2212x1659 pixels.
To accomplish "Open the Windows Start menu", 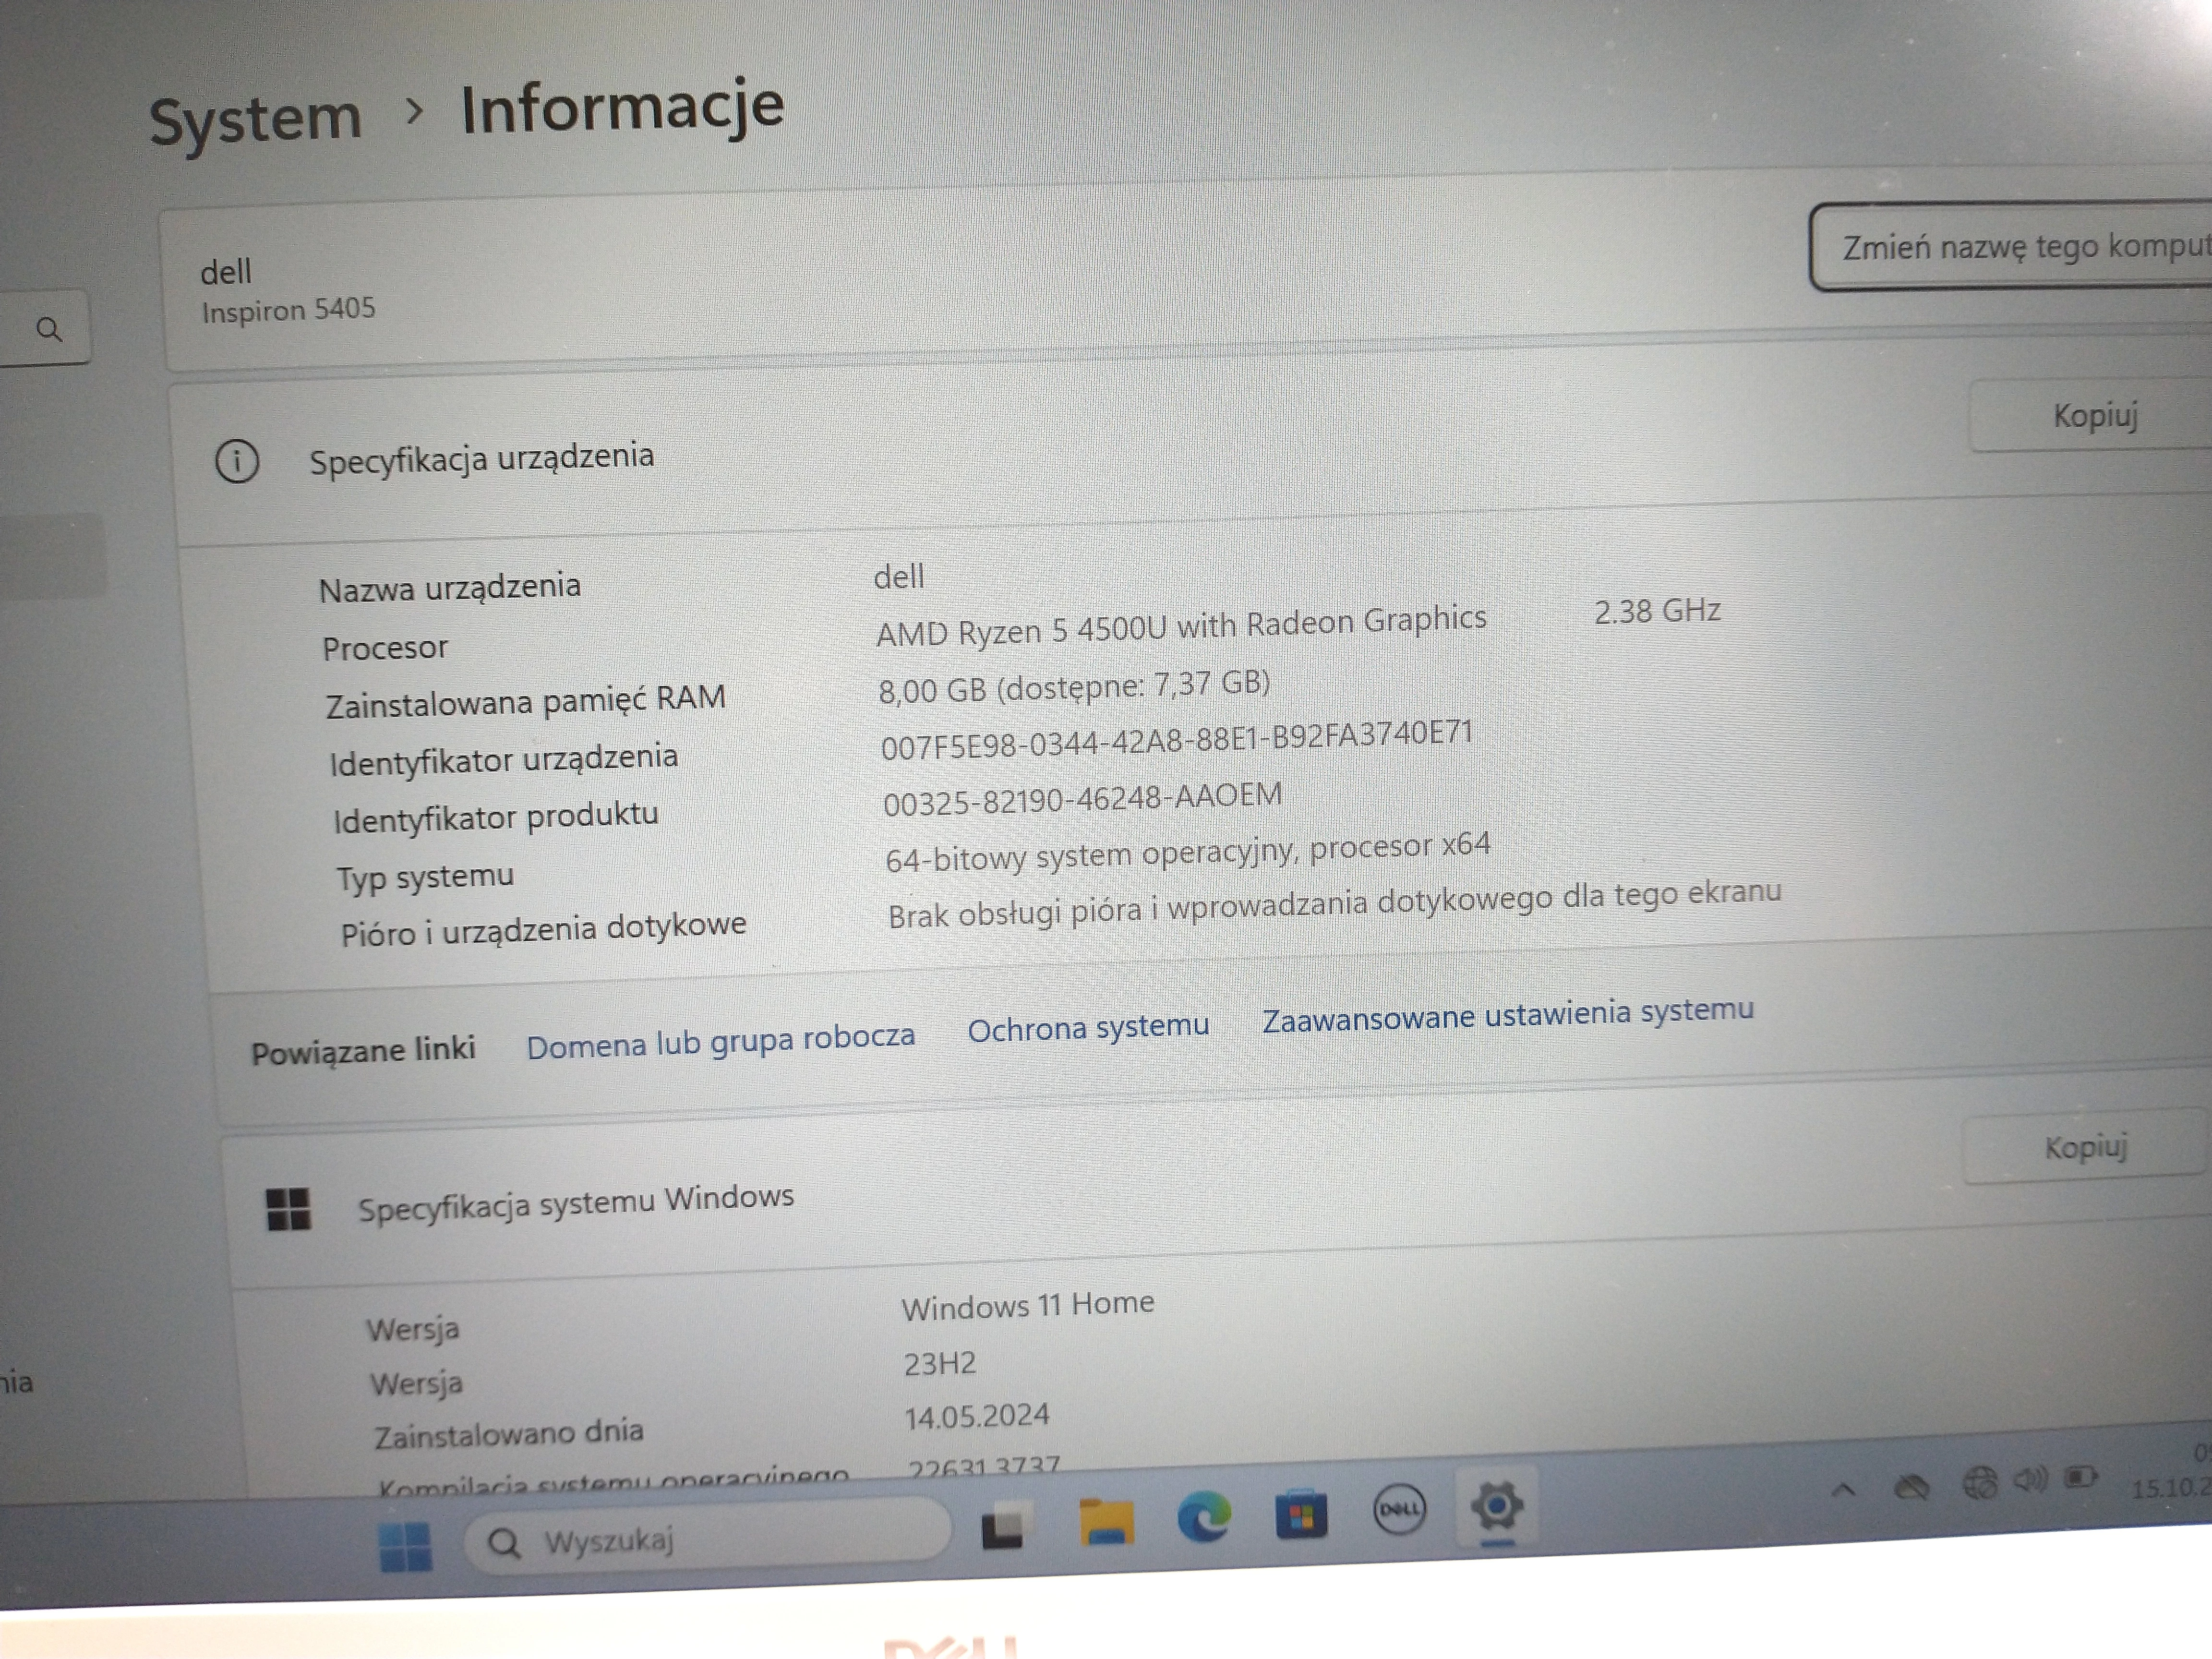I will coord(405,1546).
